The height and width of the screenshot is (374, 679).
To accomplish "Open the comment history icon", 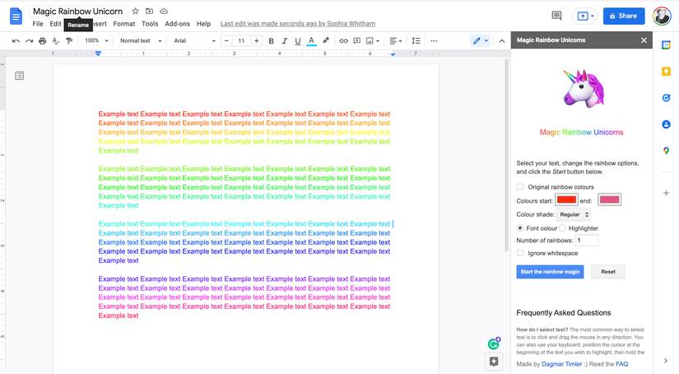I will 556,16.
